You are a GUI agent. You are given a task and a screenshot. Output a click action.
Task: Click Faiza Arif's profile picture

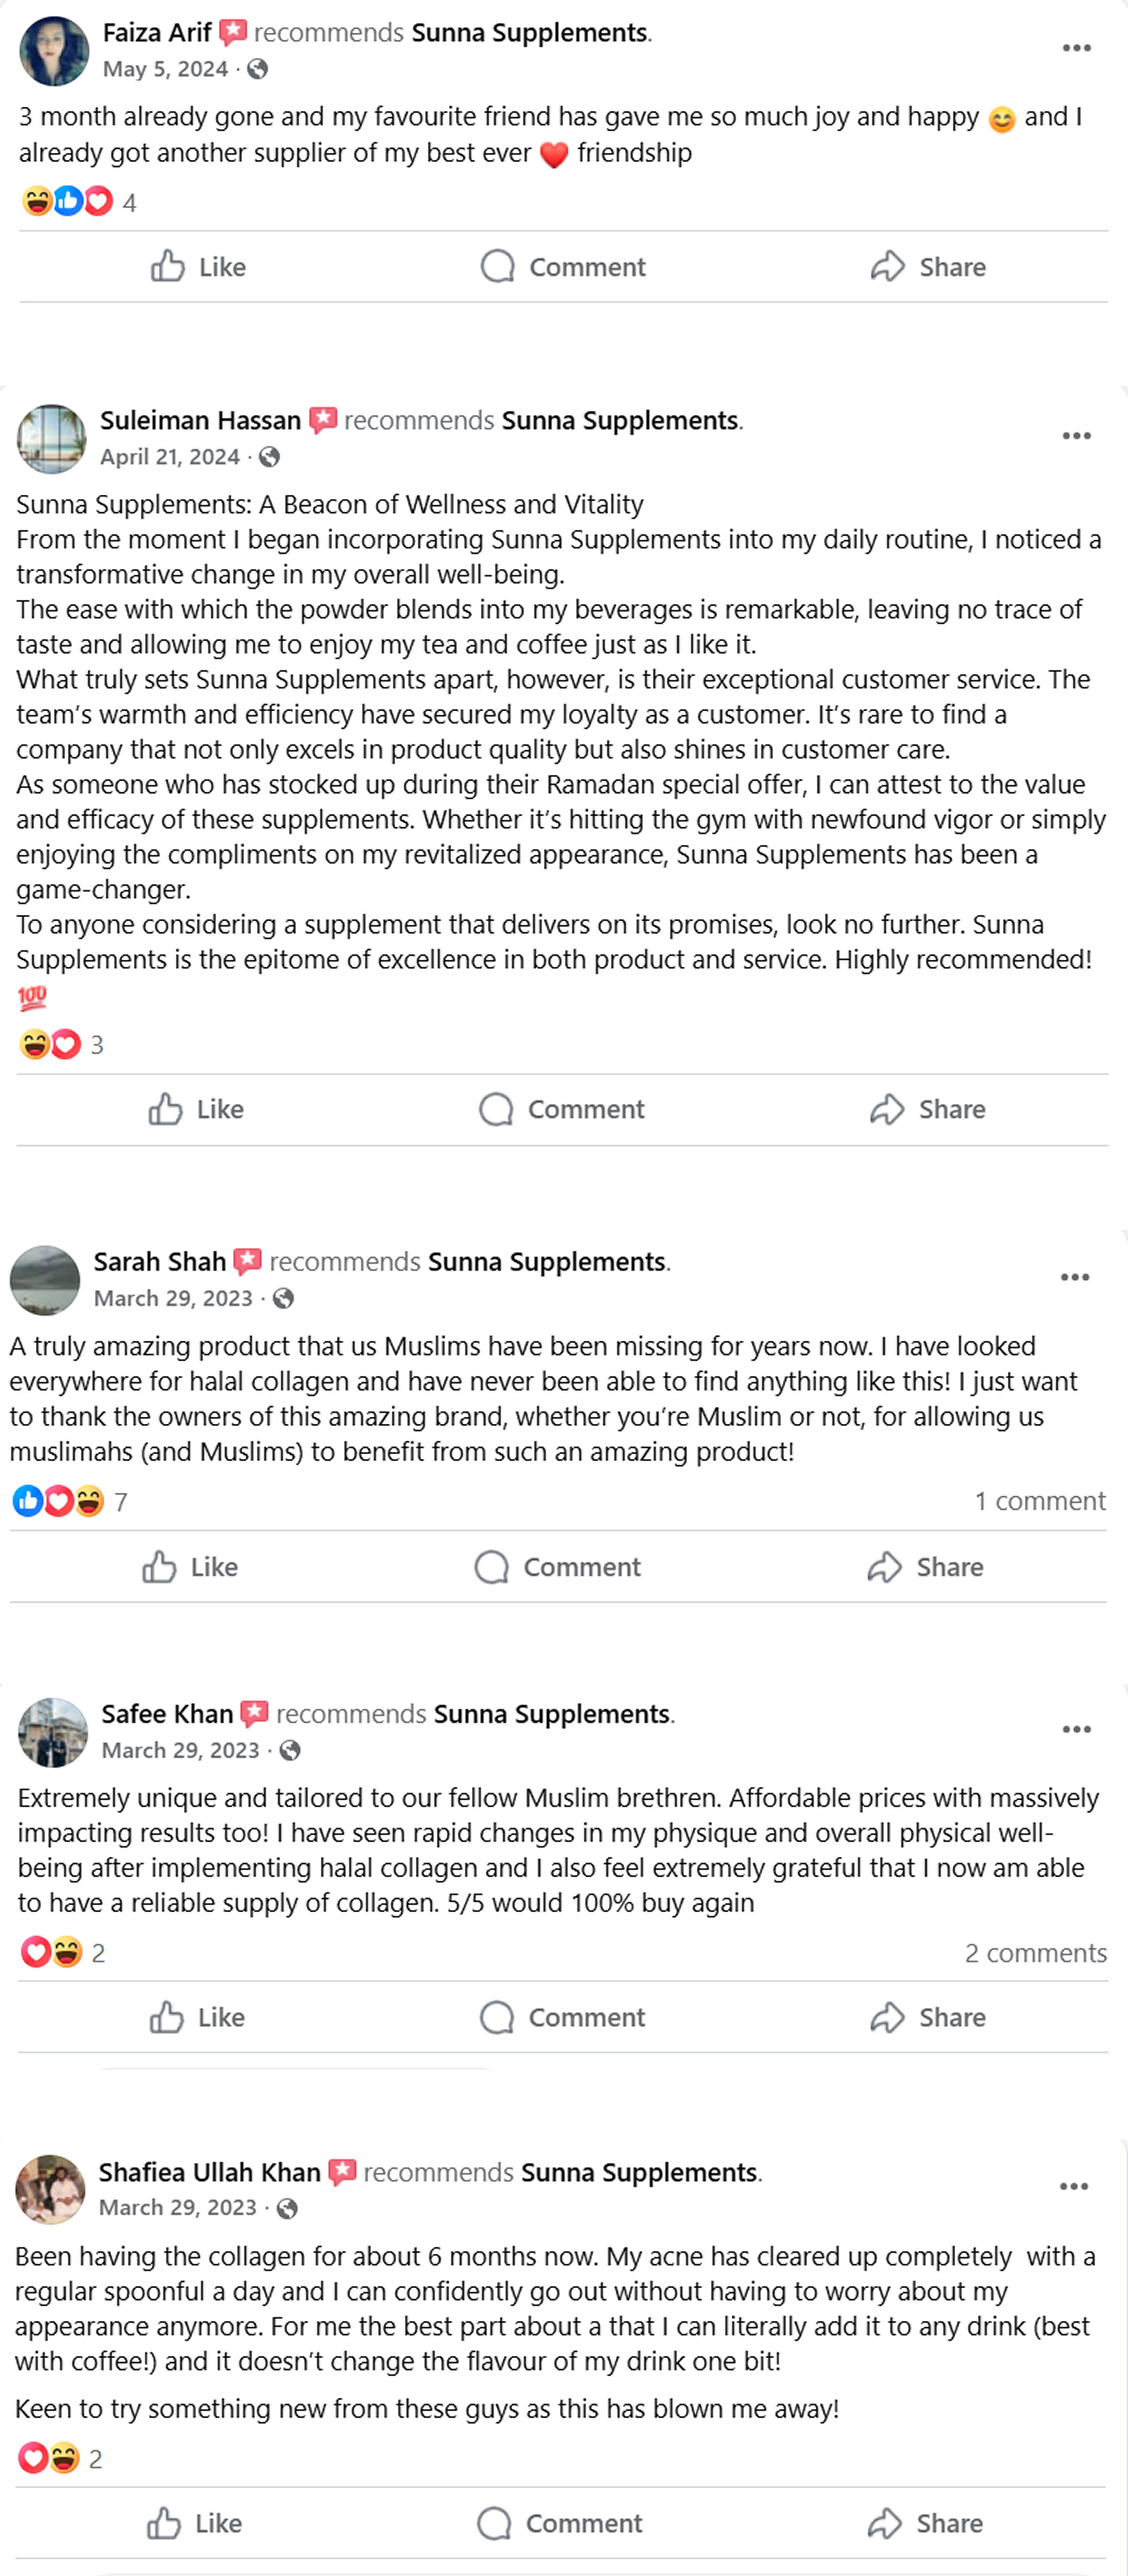point(54,50)
